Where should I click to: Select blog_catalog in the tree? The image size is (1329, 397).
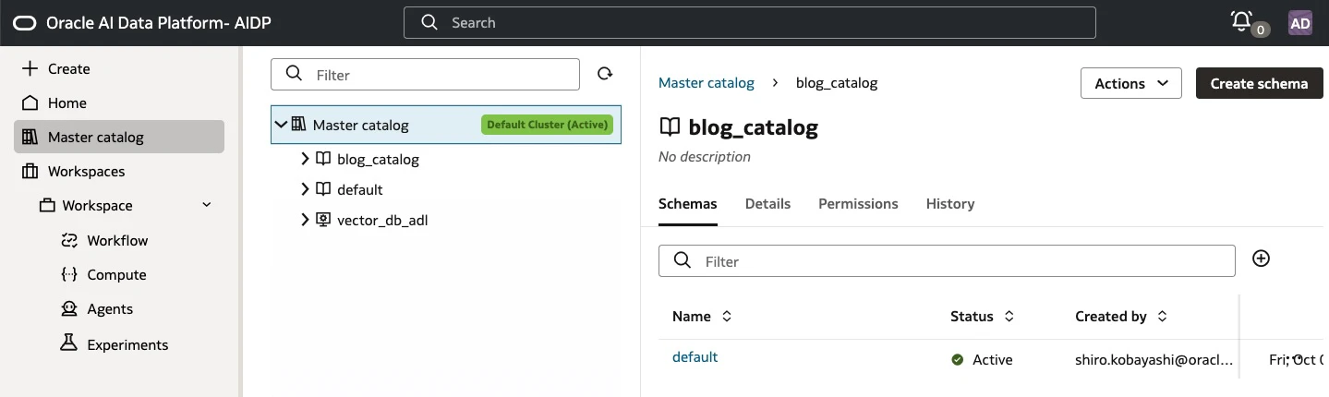click(x=378, y=159)
